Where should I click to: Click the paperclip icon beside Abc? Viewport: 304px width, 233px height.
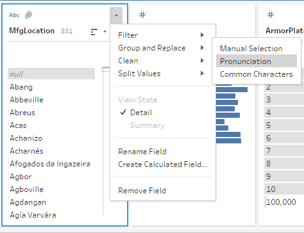(x=28, y=15)
